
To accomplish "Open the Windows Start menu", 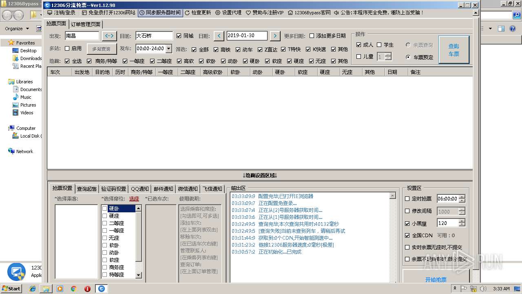I will (11, 288).
